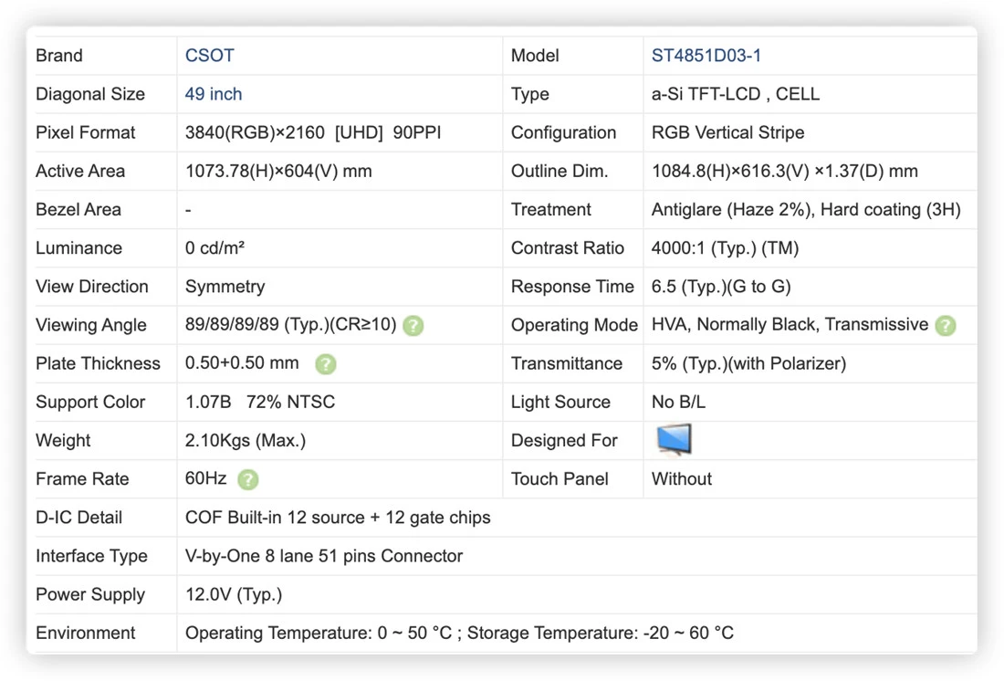Open the 49 inch size link

click(214, 94)
